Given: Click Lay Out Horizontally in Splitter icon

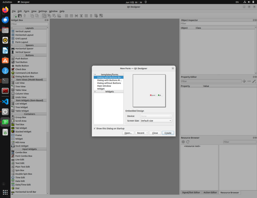Looking at the screenshot, I should point(76,16).
